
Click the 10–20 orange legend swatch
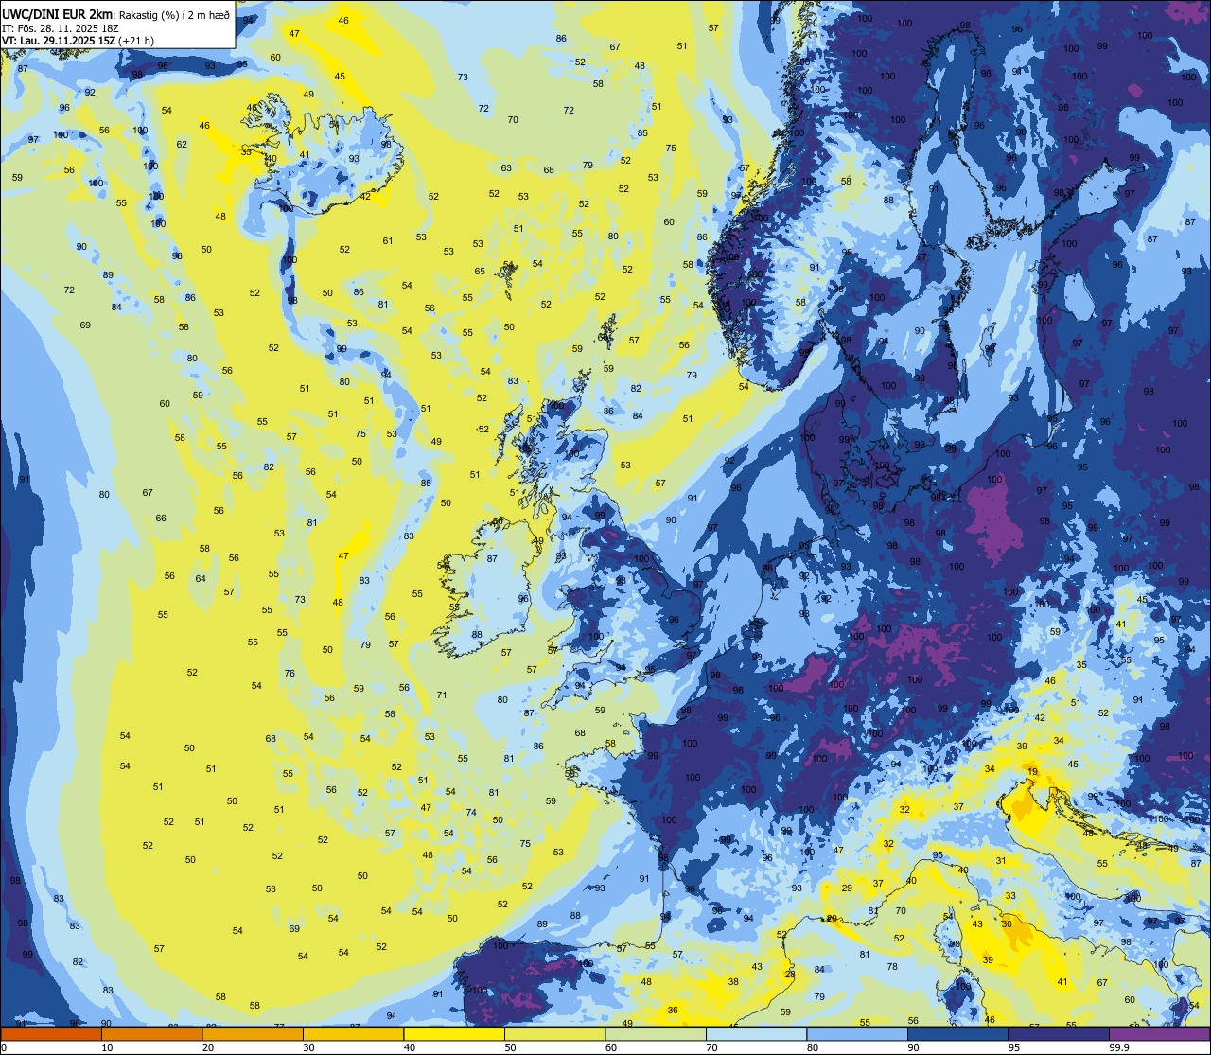151,1033
